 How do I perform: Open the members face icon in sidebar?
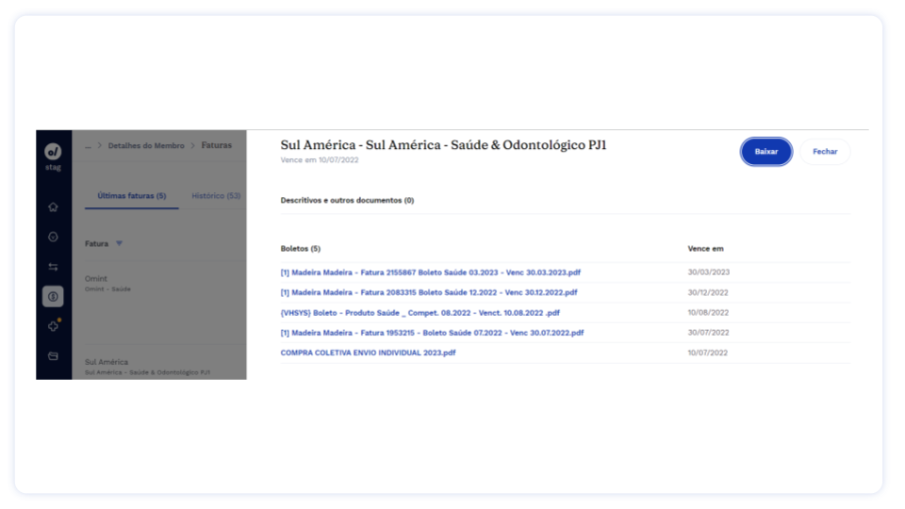tap(53, 237)
